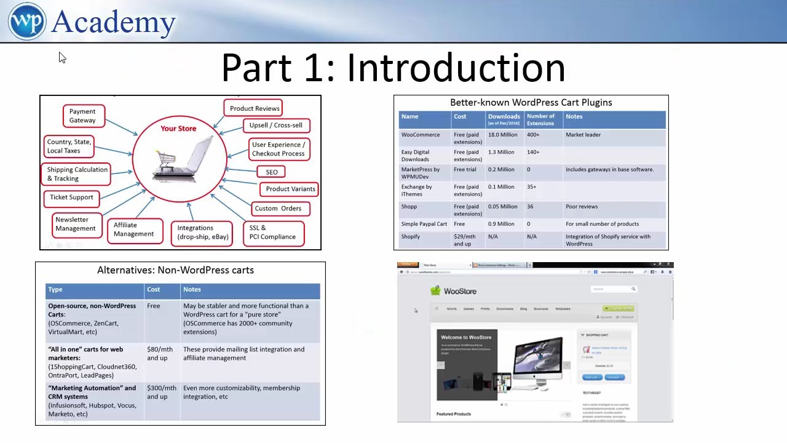The width and height of the screenshot is (787, 443).
Task: Click the green cart total button
Action: coord(619,308)
